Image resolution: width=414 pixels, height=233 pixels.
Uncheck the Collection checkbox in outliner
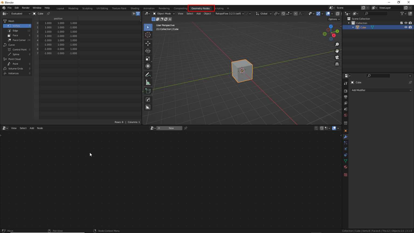[401, 23]
